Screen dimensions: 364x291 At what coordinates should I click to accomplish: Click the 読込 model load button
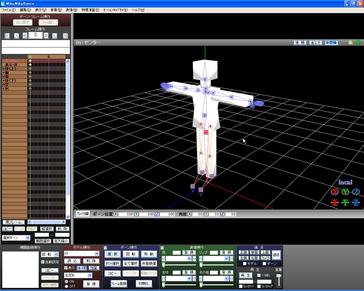click(72, 261)
